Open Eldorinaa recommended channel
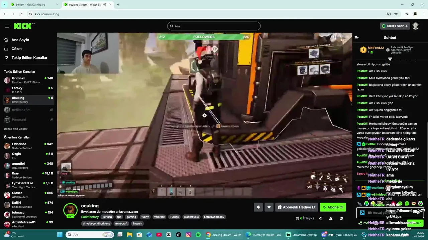428x240 pixels. point(28,146)
